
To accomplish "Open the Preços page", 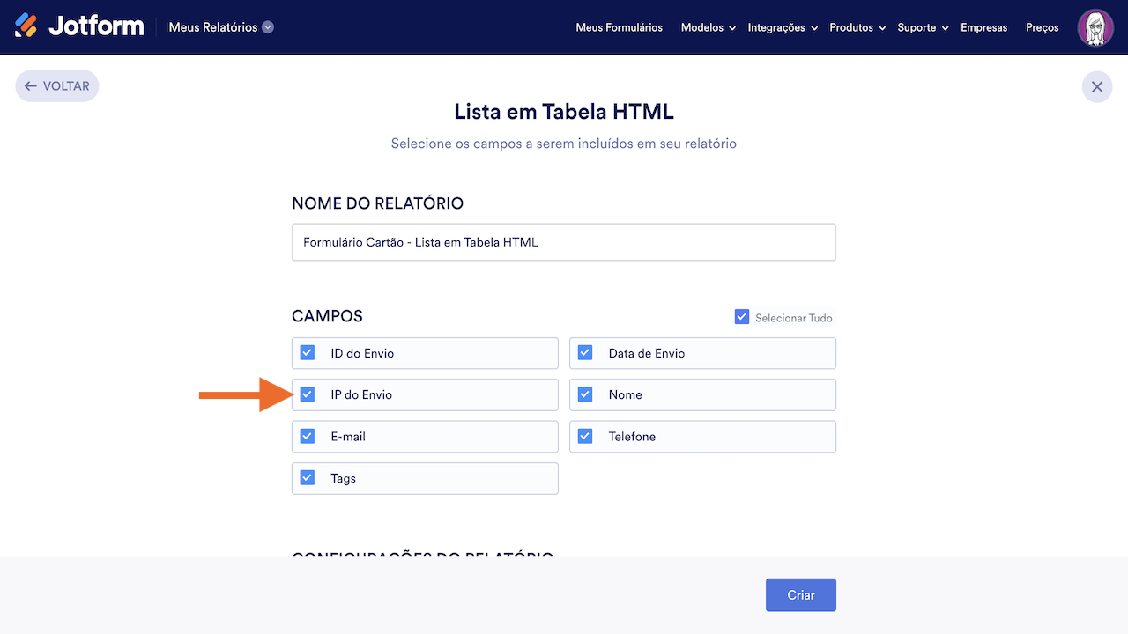I will [x=1043, y=27].
